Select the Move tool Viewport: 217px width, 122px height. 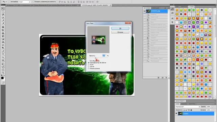[3, 9]
